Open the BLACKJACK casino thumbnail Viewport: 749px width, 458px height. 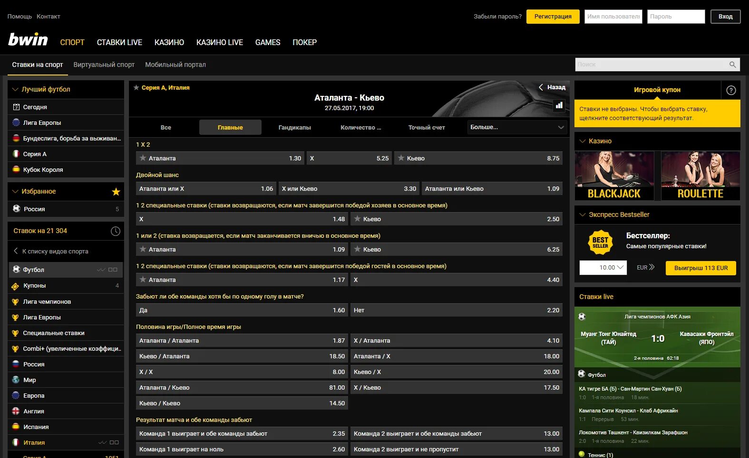point(614,176)
